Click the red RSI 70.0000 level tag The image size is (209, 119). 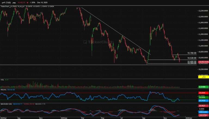click(x=201, y=93)
